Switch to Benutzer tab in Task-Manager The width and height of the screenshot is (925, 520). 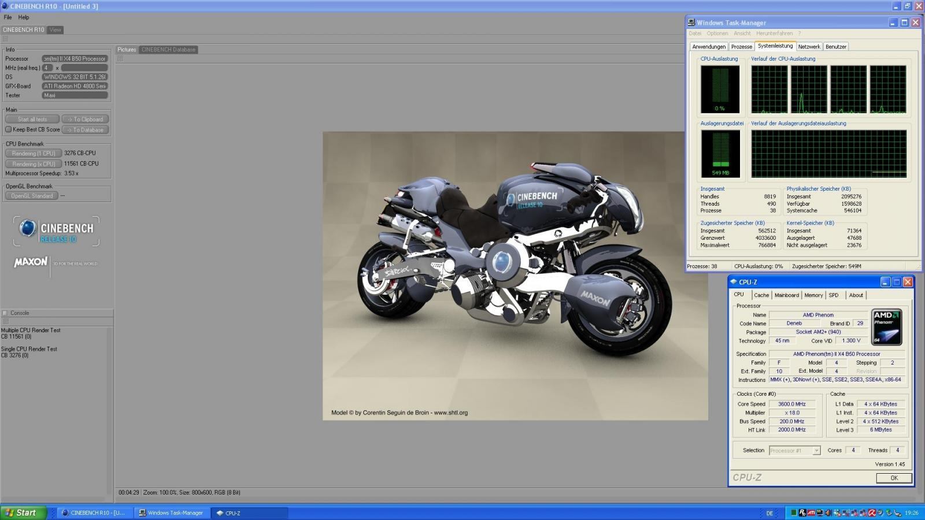(x=835, y=47)
